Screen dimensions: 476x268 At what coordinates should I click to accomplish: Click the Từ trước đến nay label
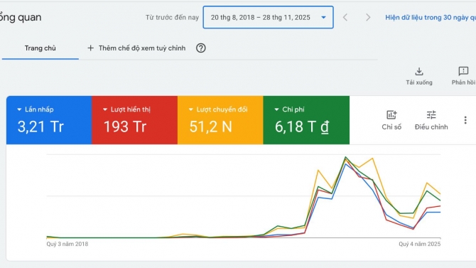(x=172, y=17)
